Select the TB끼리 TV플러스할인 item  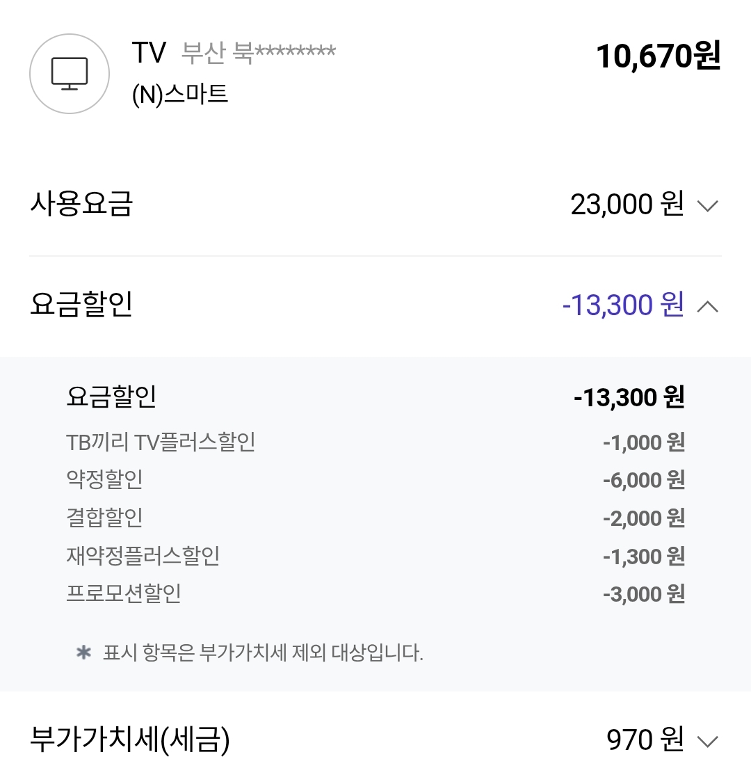coord(161,442)
